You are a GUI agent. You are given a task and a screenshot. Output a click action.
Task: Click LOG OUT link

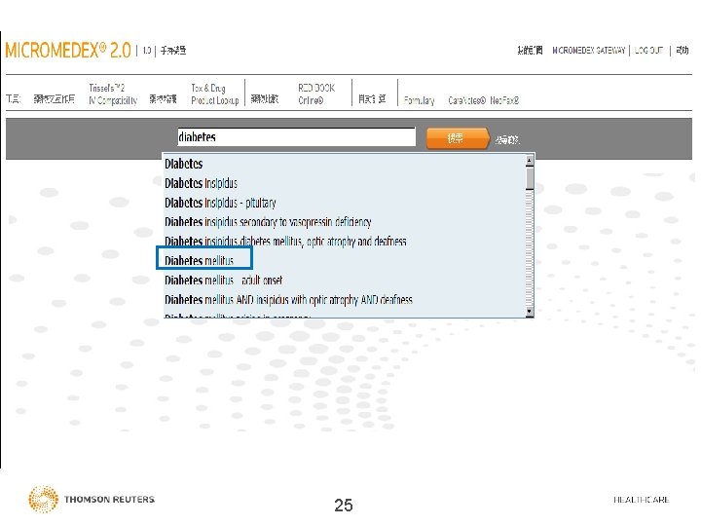(x=648, y=50)
